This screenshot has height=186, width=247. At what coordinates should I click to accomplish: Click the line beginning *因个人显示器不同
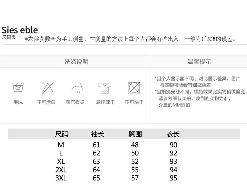(x=197, y=79)
